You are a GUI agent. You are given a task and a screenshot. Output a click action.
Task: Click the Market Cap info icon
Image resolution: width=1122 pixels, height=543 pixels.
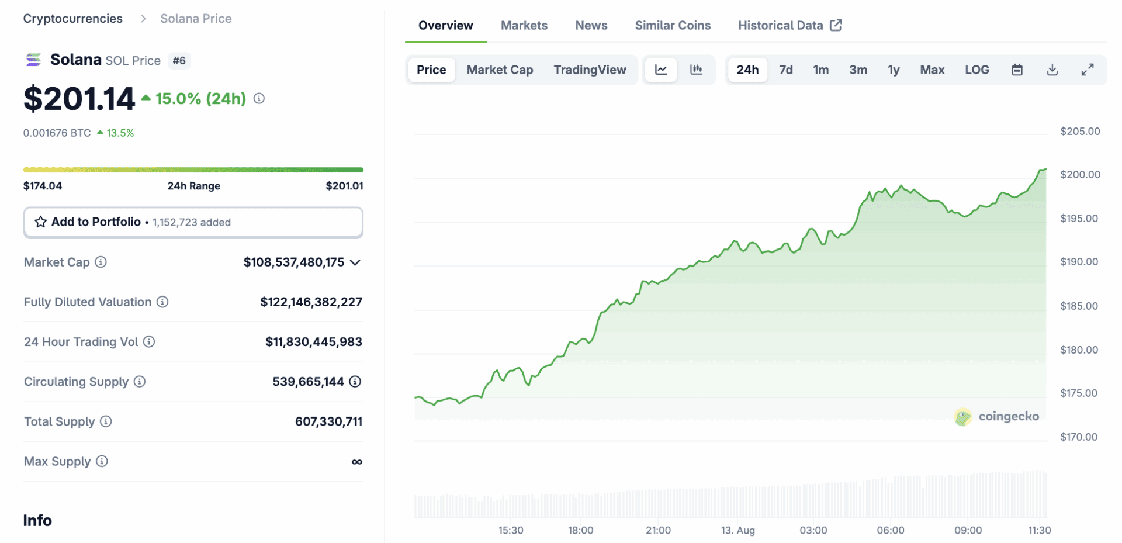(x=101, y=262)
